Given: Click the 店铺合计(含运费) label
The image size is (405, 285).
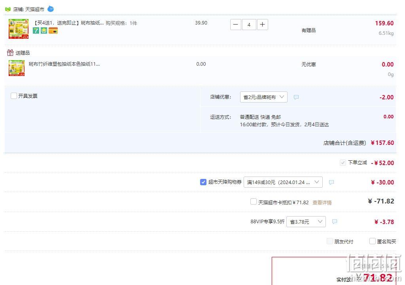Looking at the screenshot, I should coord(344,143).
